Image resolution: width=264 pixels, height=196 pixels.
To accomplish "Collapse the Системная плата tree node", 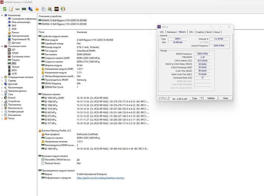I will [x=2, y=46].
